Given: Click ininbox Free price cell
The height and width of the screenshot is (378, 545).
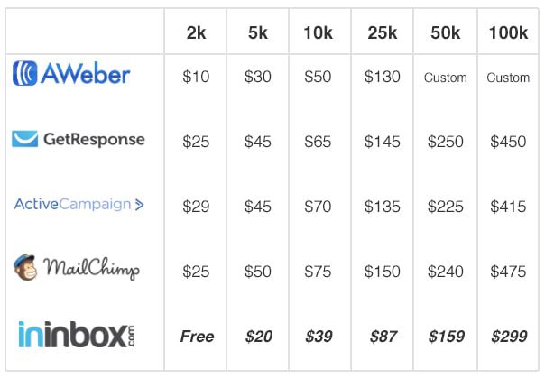Looking at the screenshot, I should (197, 337).
